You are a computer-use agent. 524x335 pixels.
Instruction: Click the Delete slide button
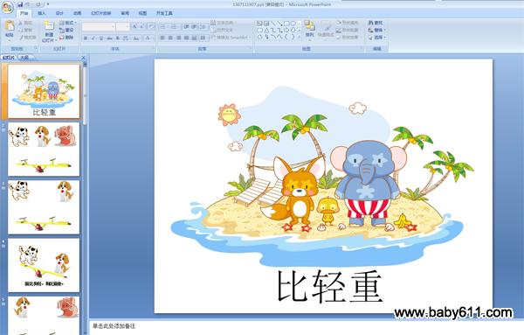tap(66, 38)
